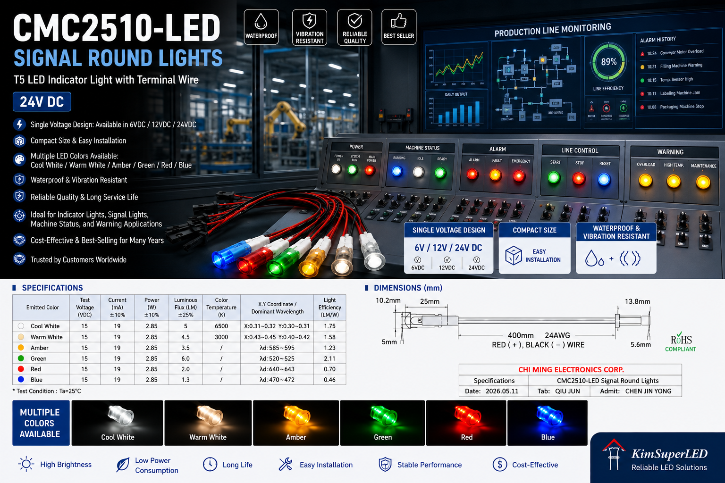Click the handshake icon beside Trusted by Customers
The image size is (725, 483).
click(19, 259)
